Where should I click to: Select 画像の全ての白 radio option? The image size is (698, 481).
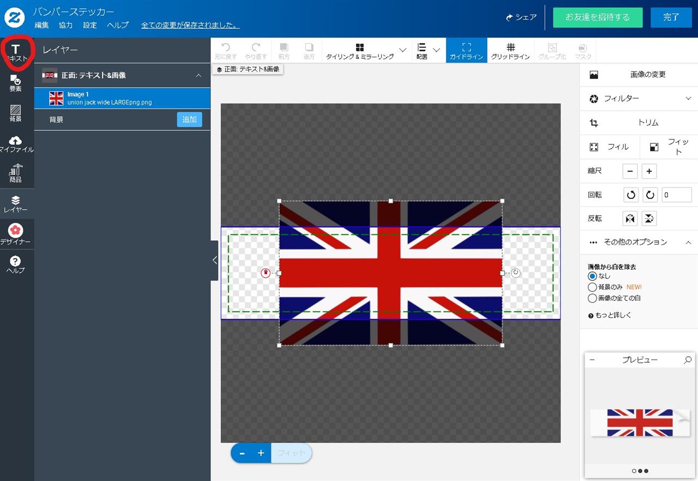(x=592, y=299)
